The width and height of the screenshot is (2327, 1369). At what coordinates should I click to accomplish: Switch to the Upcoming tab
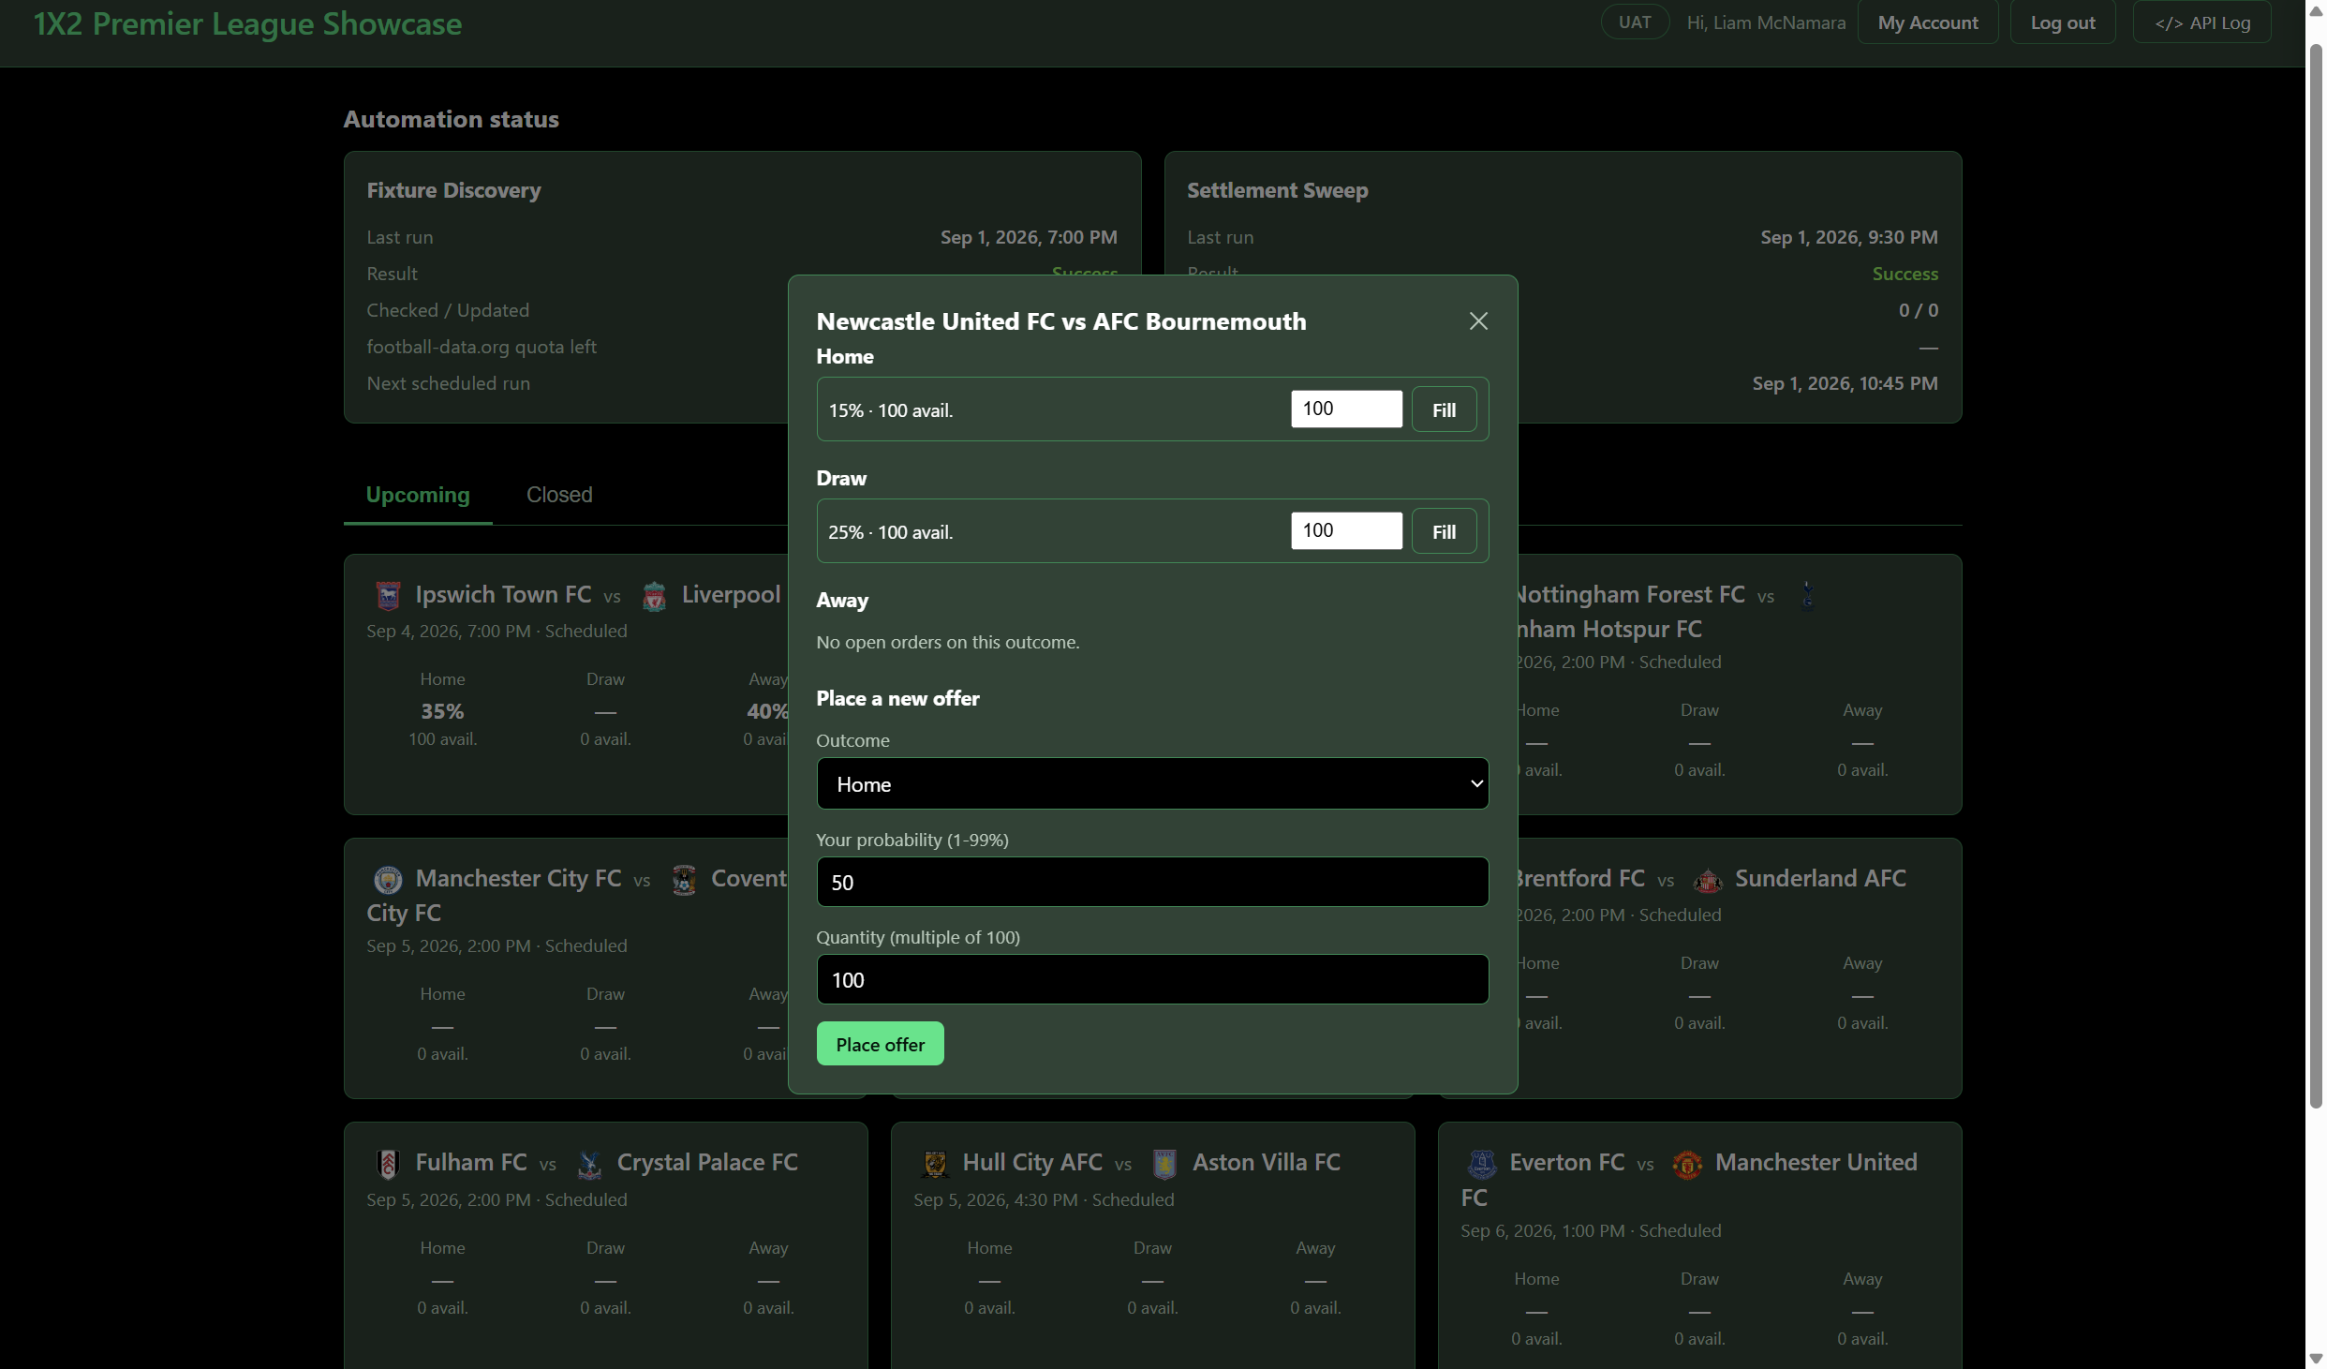click(x=418, y=495)
